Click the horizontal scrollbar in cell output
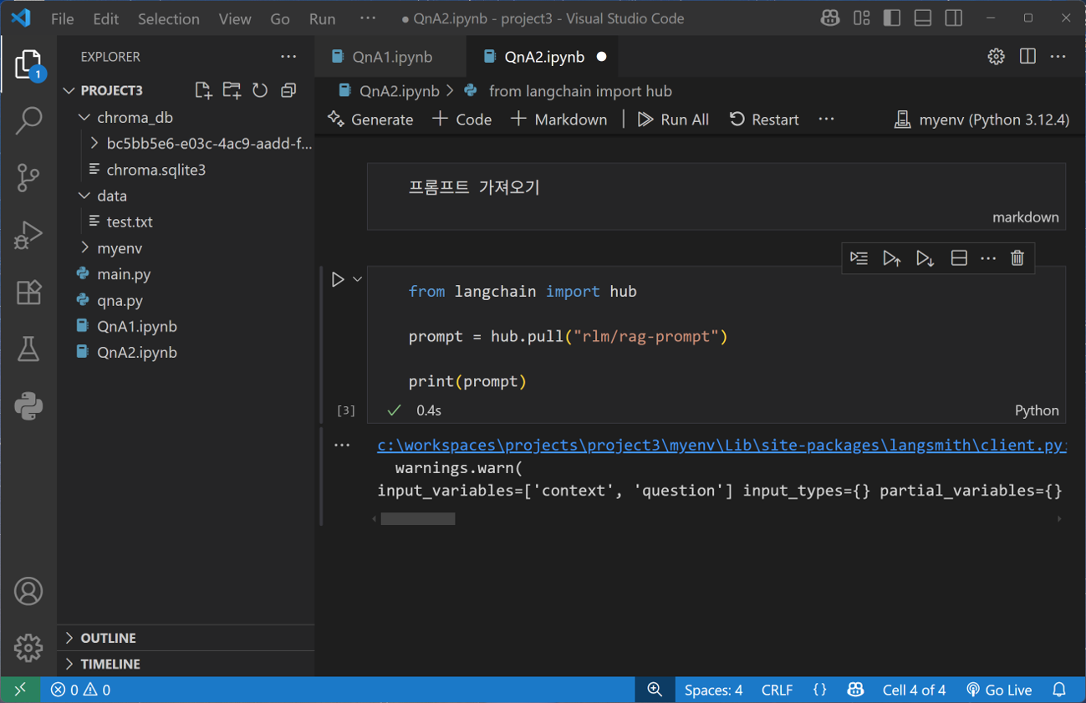1086x703 pixels. pyautogui.click(x=418, y=519)
